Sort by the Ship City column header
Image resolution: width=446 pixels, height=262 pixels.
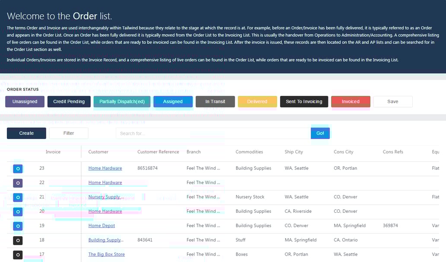pos(293,152)
